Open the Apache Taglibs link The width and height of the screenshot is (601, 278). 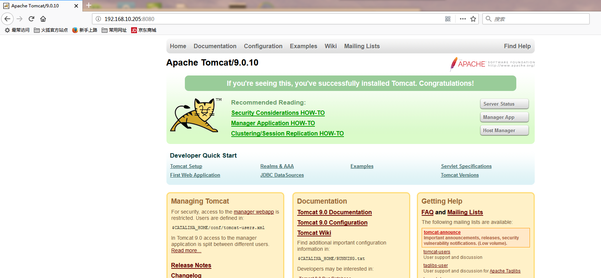pos(505,271)
